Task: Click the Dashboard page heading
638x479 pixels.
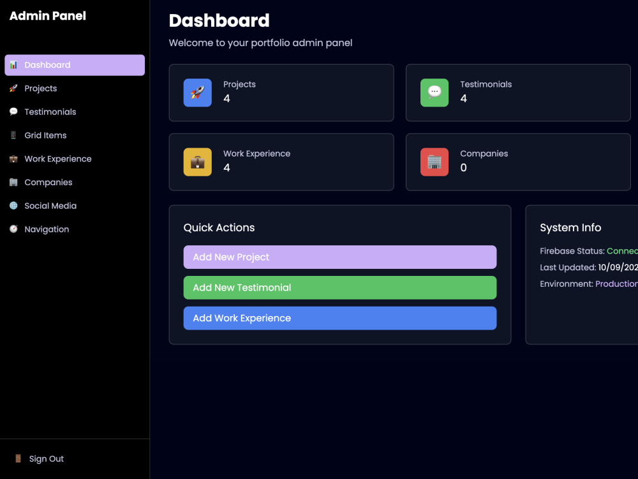Action: pos(219,21)
